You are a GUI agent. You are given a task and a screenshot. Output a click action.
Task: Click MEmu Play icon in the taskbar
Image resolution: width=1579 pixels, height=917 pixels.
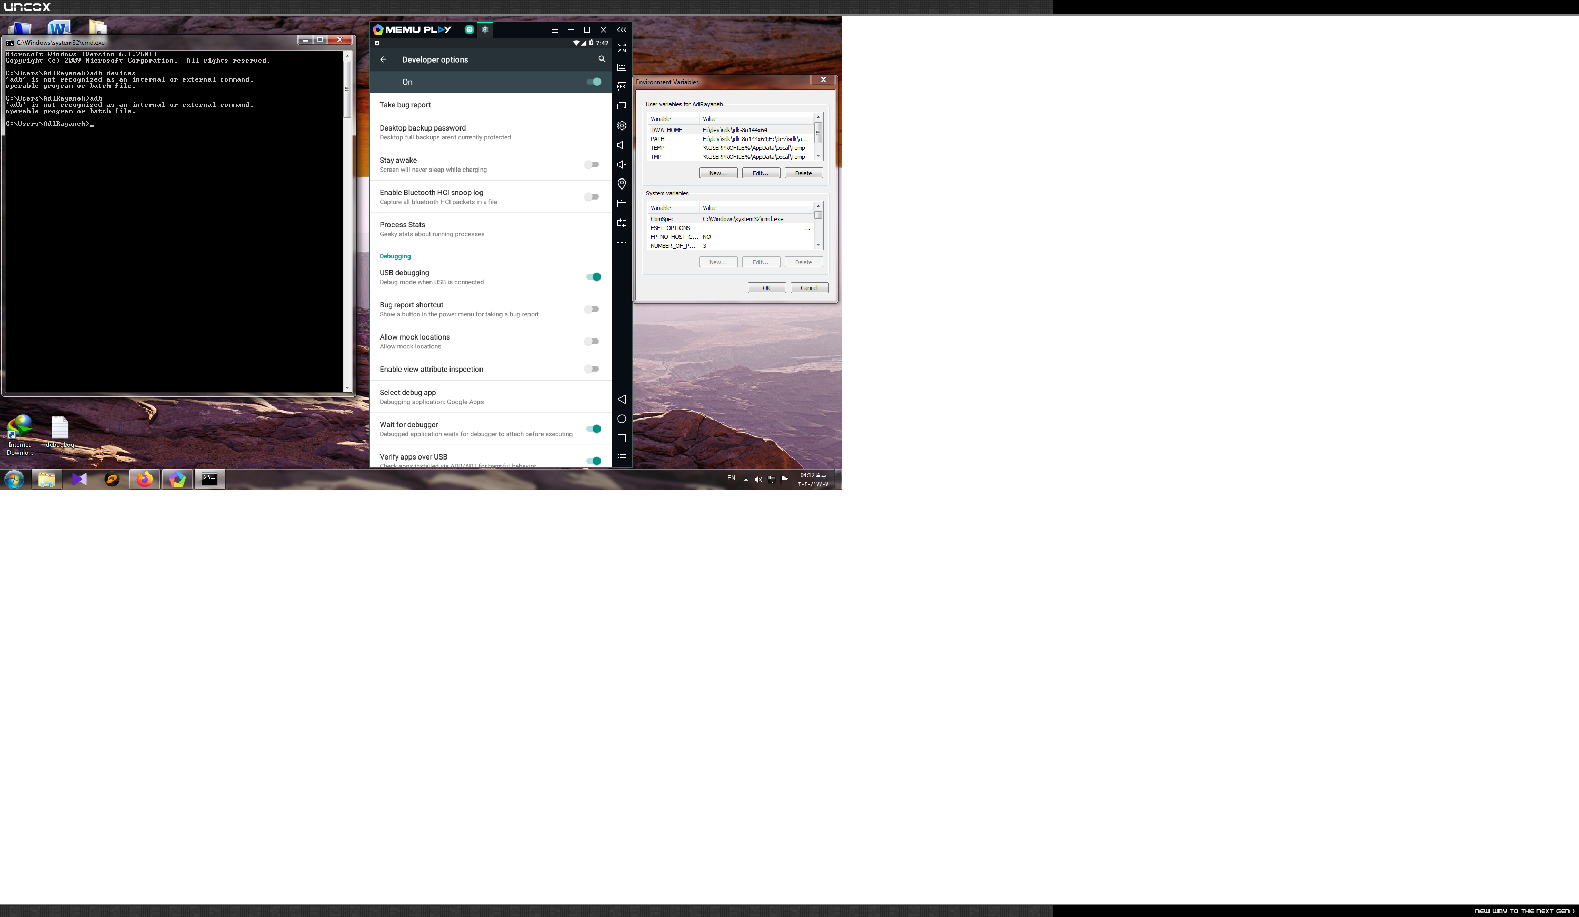tap(177, 480)
